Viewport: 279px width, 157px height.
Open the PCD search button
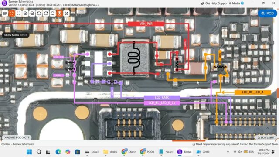267,14
